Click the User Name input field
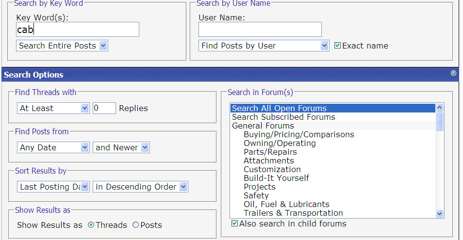This screenshot has height=240, width=463. (260, 30)
